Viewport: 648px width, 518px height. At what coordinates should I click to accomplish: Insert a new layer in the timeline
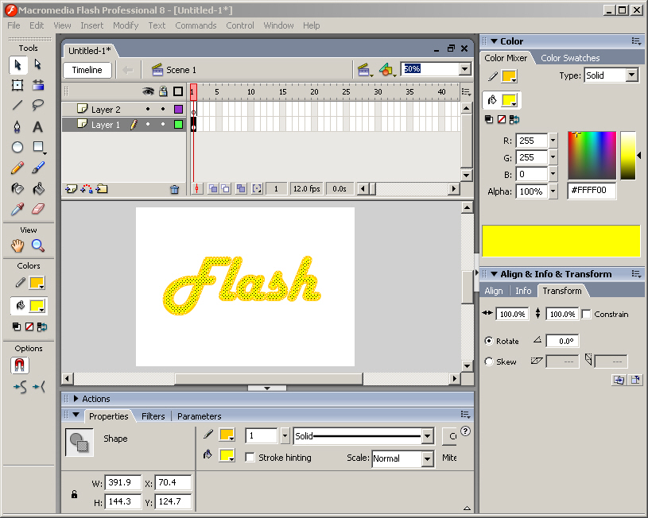tap(70, 189)
